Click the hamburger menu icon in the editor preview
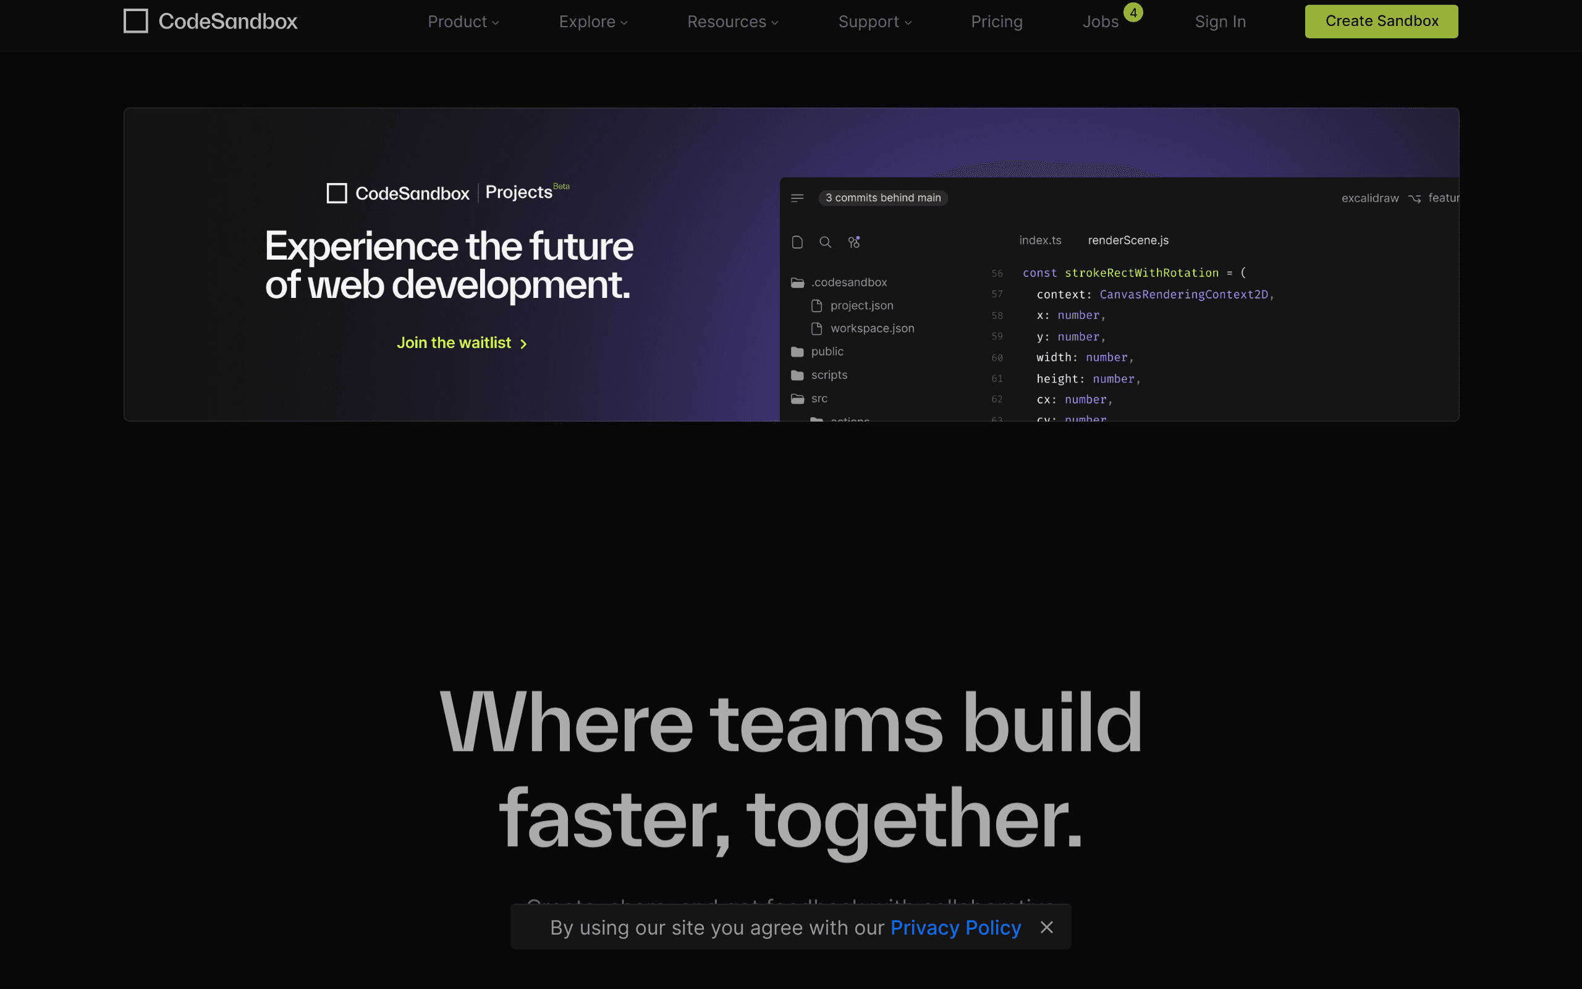Image resolution: width=1582 pixels, height=989 pixels. (x=797, y=198)
